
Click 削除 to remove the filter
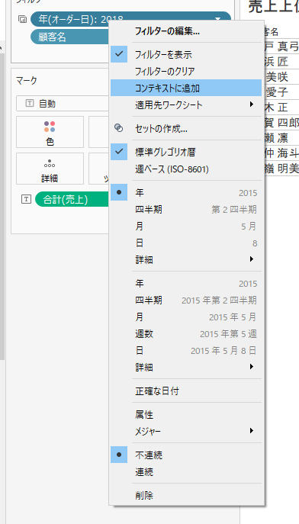tap(186, 495)
